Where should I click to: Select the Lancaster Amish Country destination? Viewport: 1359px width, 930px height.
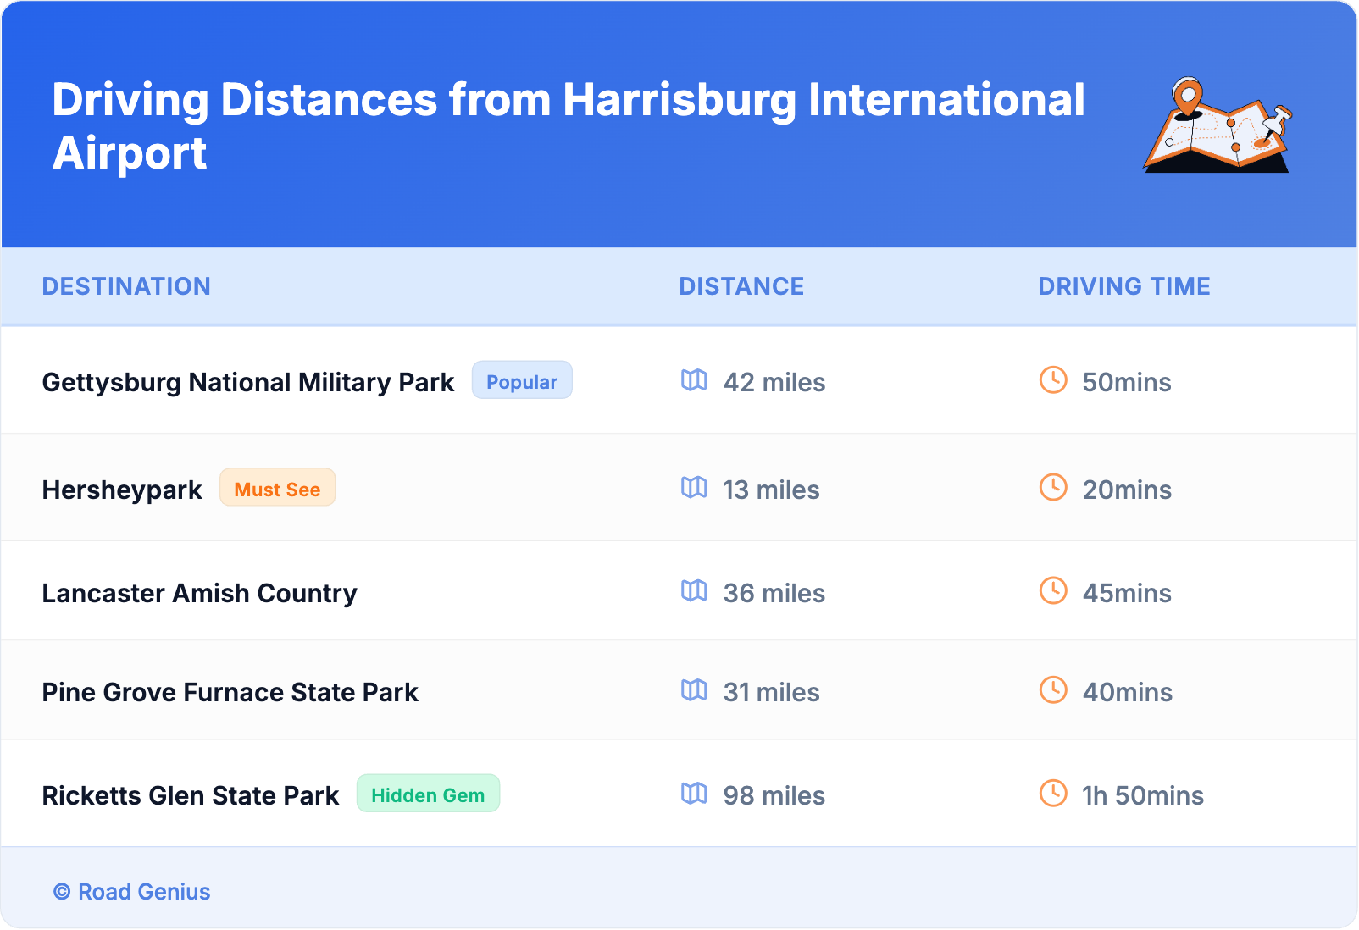tap(199, 593)
